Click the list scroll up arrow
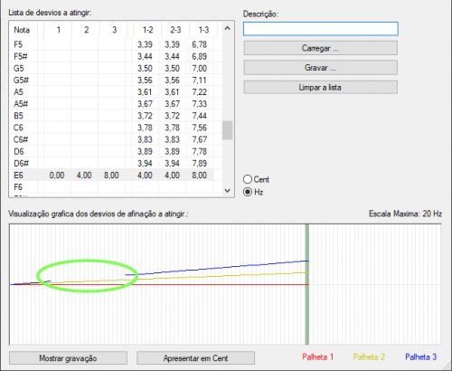This screenshot has width=452, height=371. [x=228, y=28]
